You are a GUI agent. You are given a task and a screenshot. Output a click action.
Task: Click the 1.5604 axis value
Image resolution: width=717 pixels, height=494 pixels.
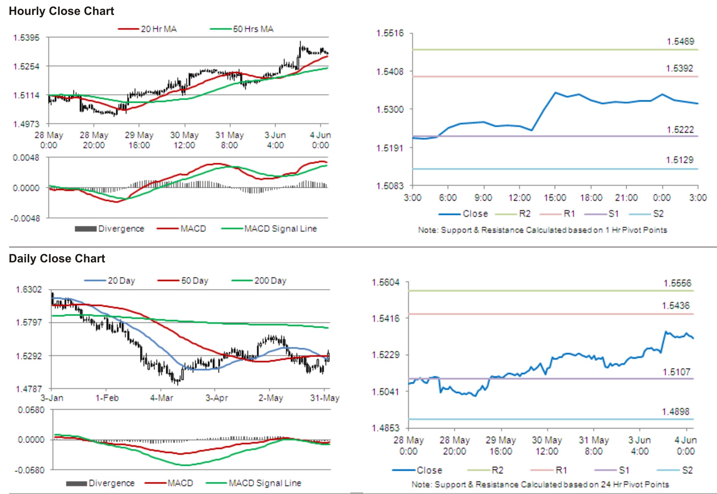tap(386, 283)
